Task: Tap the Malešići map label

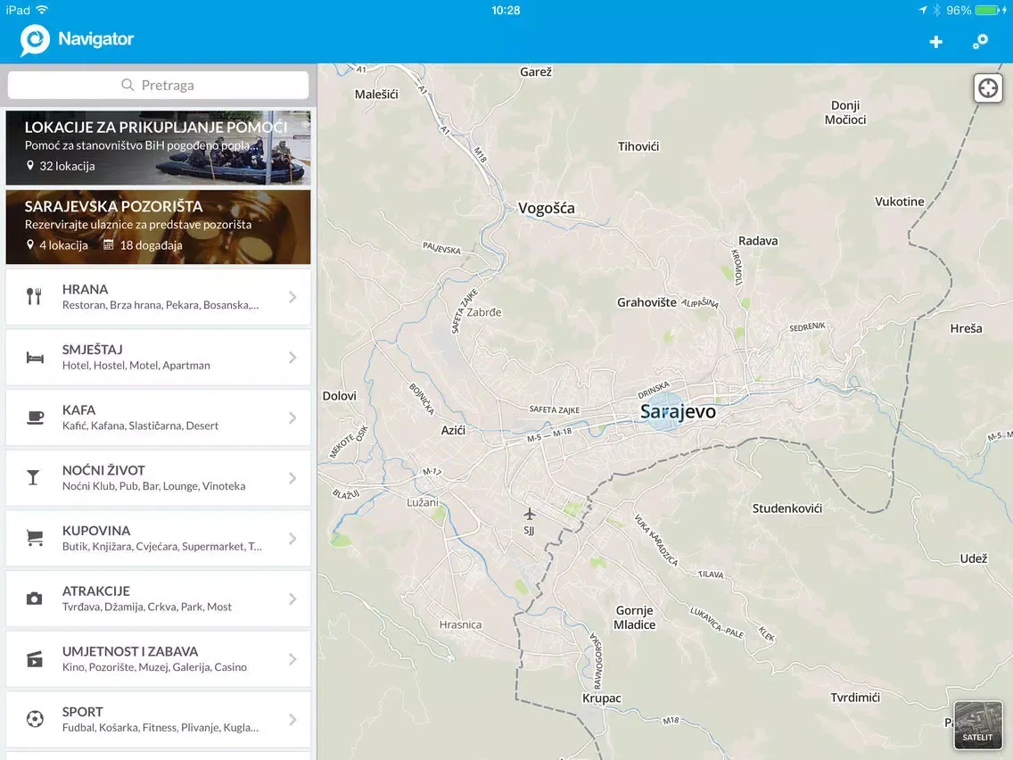Action: tap(376, 95)
